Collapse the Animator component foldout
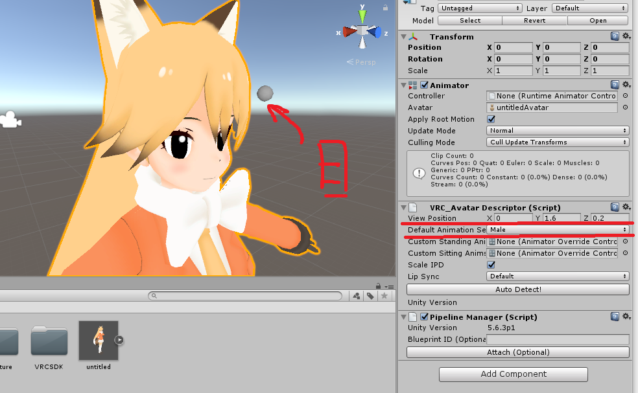The image size is (638, 393). (403, 85)
